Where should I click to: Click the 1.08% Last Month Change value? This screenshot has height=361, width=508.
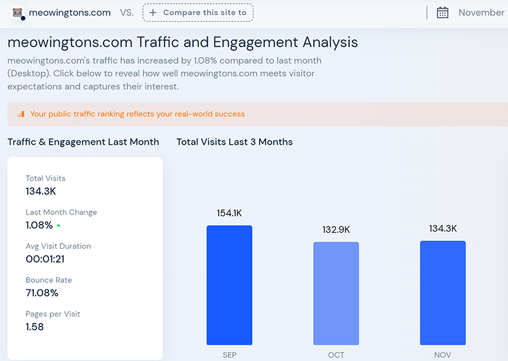[x=39, y=225]
